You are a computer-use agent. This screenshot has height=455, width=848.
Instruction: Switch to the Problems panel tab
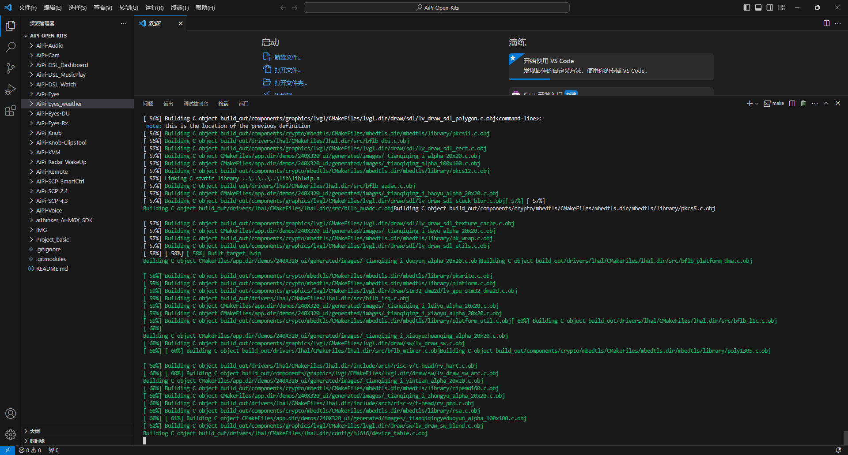148,104
